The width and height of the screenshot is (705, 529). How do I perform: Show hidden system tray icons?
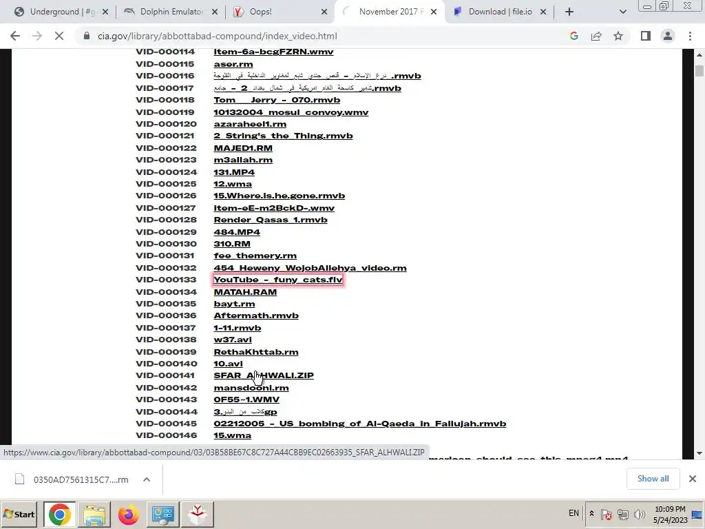coord(591,514)
